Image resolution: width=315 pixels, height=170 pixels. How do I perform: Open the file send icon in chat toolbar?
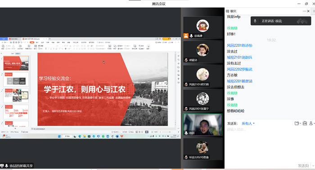point(297,123)
